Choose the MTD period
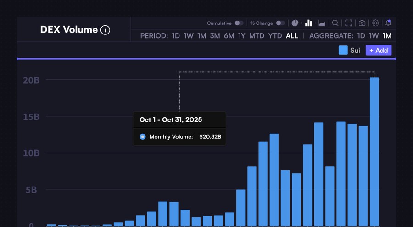 (257, 36)
